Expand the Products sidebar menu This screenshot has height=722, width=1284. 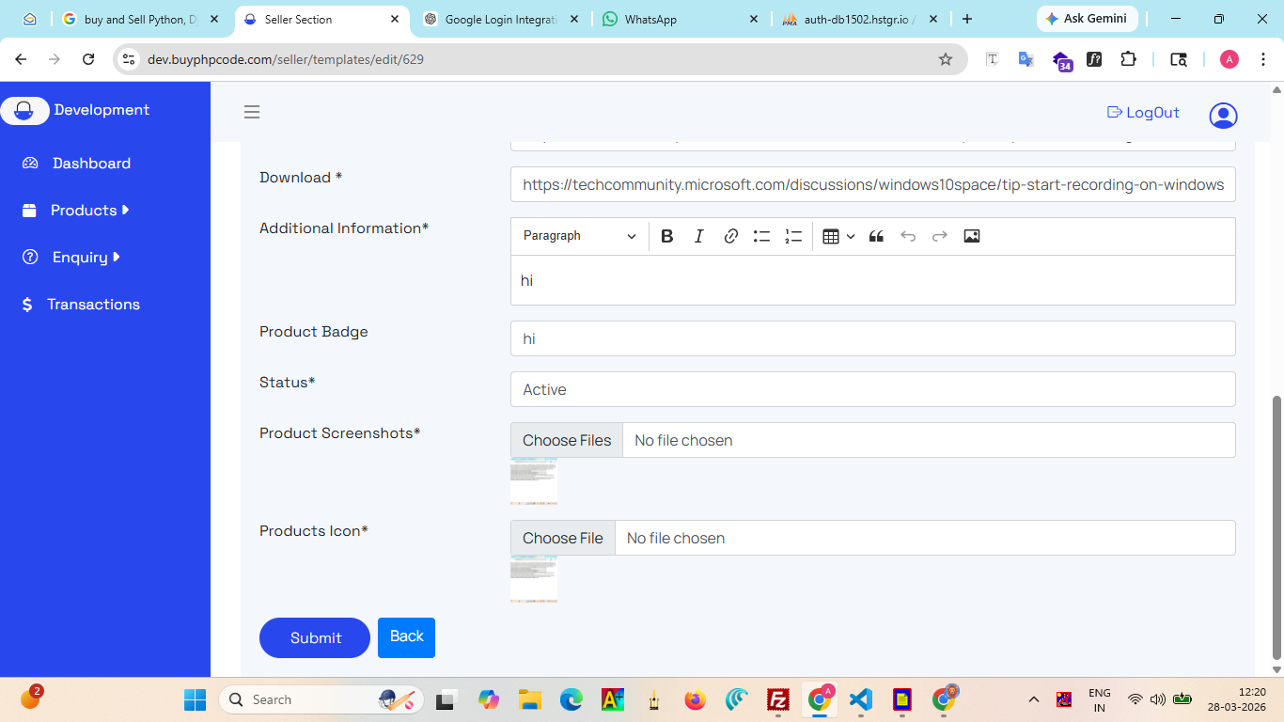[89, 211]
